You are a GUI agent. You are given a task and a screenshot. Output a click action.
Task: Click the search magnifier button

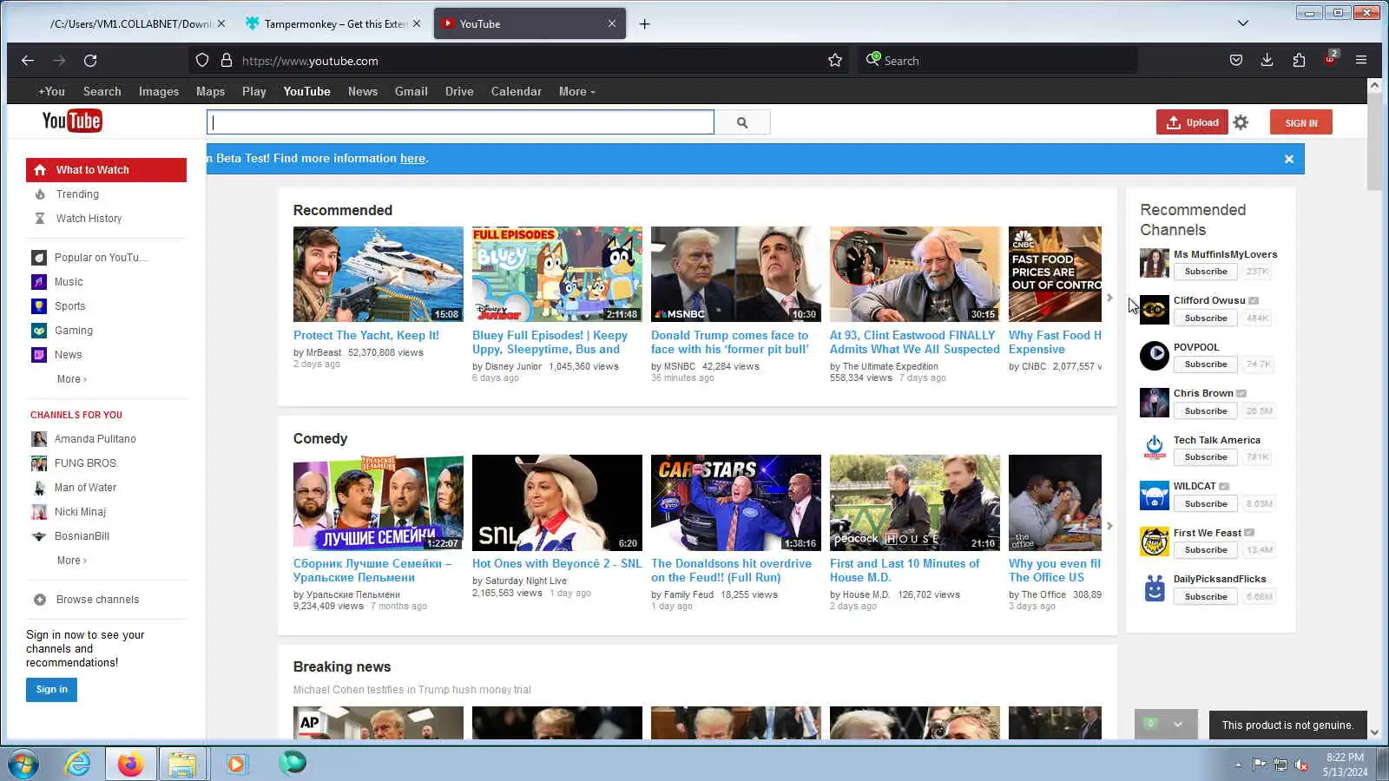[742, 122]
